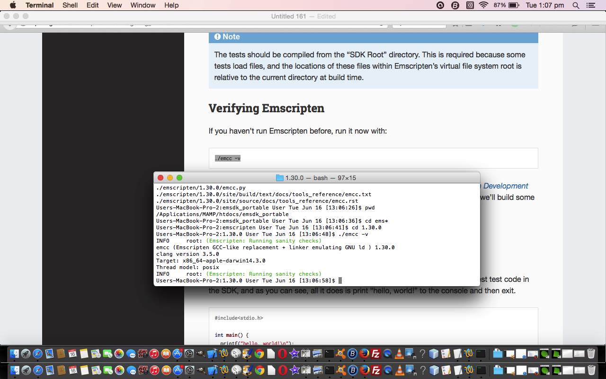Image resolution: width=606 pixels, height=379 pixels.
Task: Open Preview in the lower Dock row
Action: click(317, 370)
